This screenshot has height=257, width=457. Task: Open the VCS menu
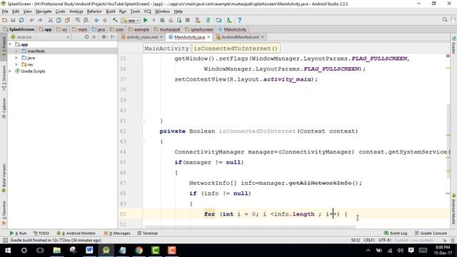(148, 11)
